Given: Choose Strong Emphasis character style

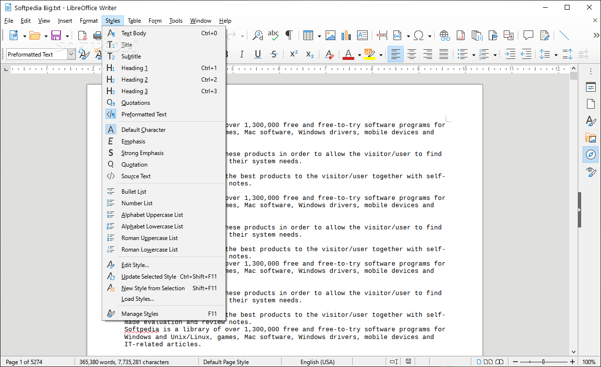Looking at the screenshot, I should [x=164, y=153].
